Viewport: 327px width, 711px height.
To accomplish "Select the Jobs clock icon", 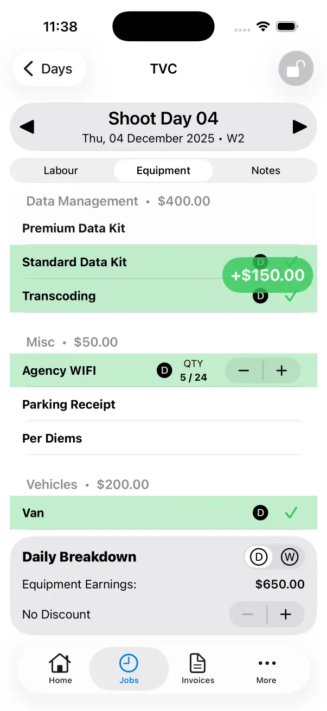I will 129,663.
